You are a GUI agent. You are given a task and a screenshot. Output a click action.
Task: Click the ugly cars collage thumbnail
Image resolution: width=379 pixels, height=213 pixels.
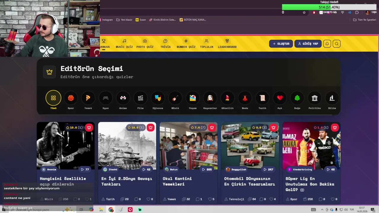point(250,146)
